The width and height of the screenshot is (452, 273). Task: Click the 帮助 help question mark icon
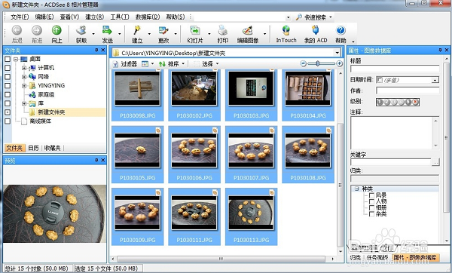click(x=341, y=30)
